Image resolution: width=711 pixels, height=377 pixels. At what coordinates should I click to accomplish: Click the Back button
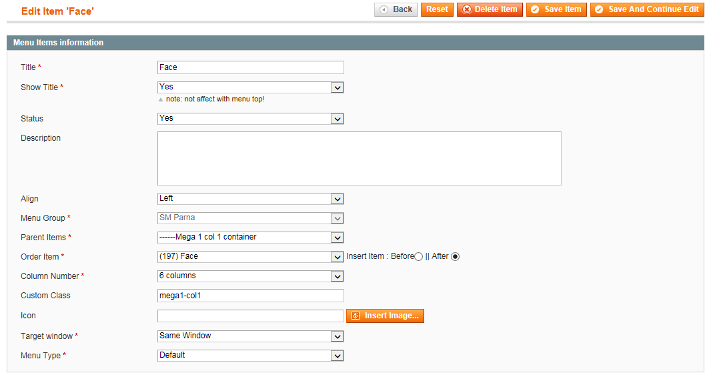396,9
